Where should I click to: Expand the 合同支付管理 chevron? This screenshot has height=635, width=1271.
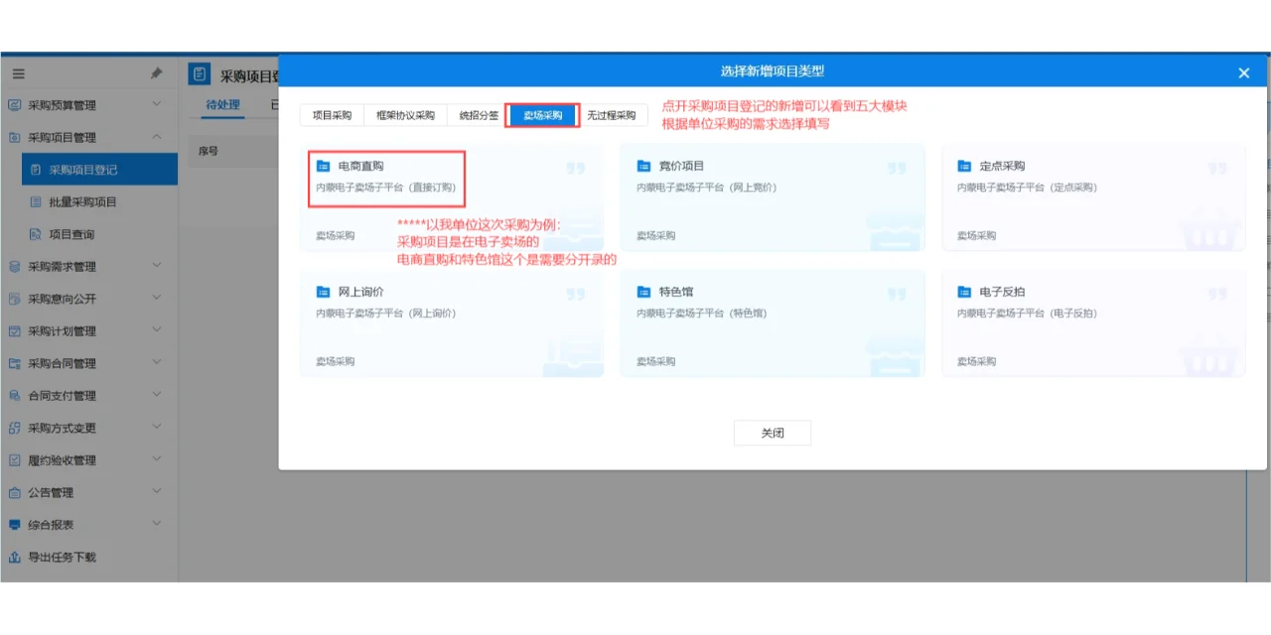(x=157, y=395)
